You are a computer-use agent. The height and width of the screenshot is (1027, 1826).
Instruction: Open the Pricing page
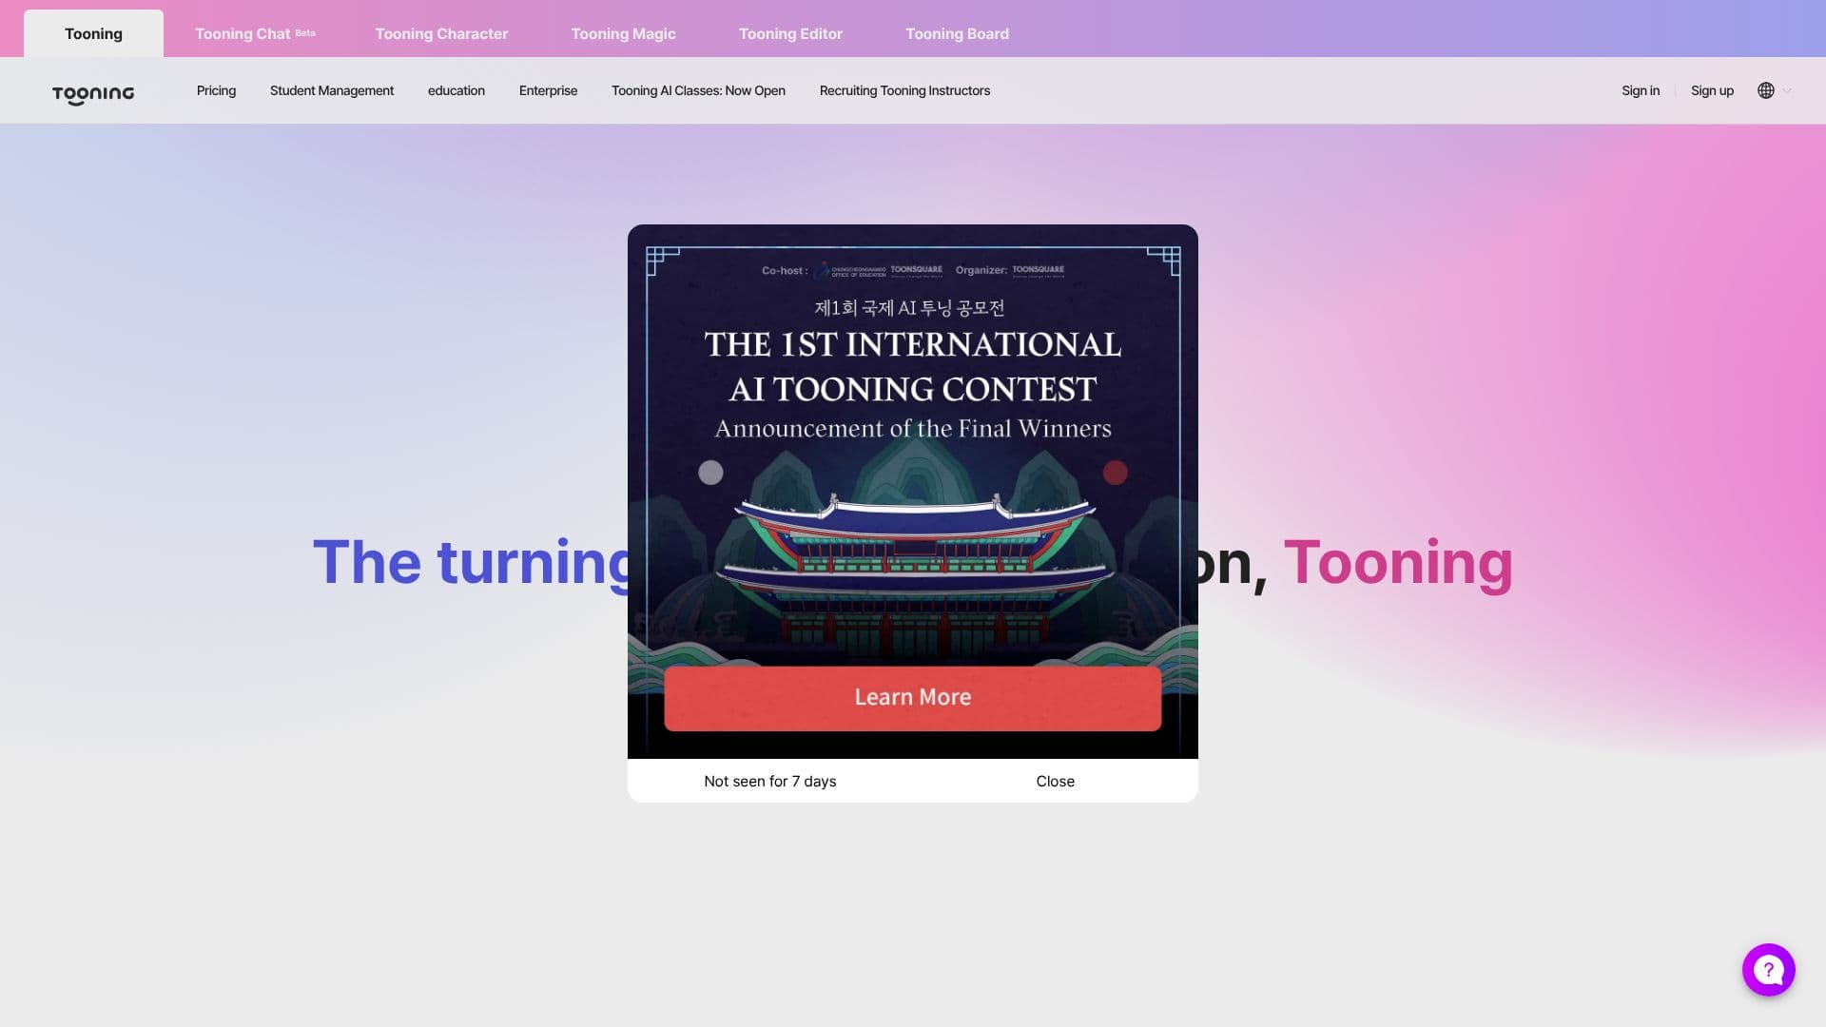click(x=216, y=90)
